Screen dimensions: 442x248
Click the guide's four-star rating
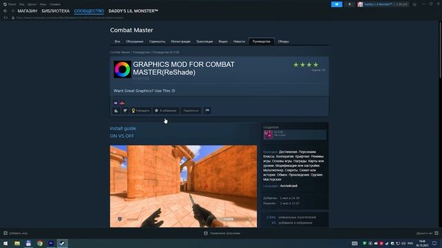306,65
